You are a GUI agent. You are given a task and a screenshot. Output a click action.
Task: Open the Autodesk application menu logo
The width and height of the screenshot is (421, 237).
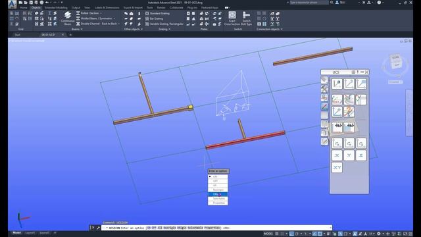click(x=12, y=4)
